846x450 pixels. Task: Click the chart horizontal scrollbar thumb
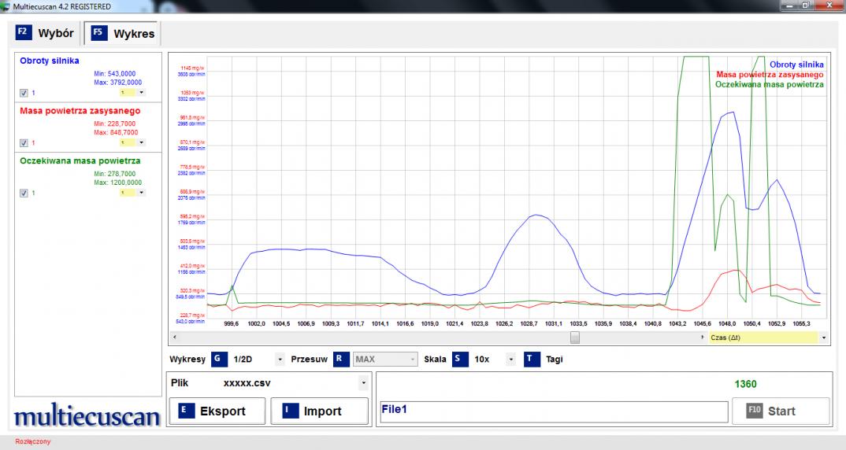[x=575, y=337]
